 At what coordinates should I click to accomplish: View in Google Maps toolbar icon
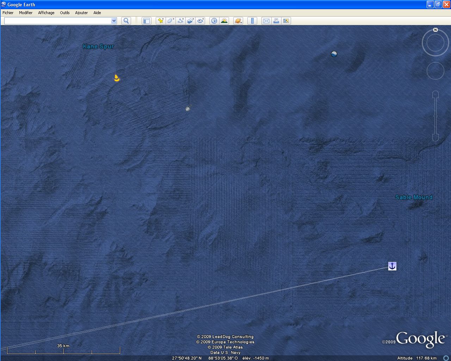[286, 21]
